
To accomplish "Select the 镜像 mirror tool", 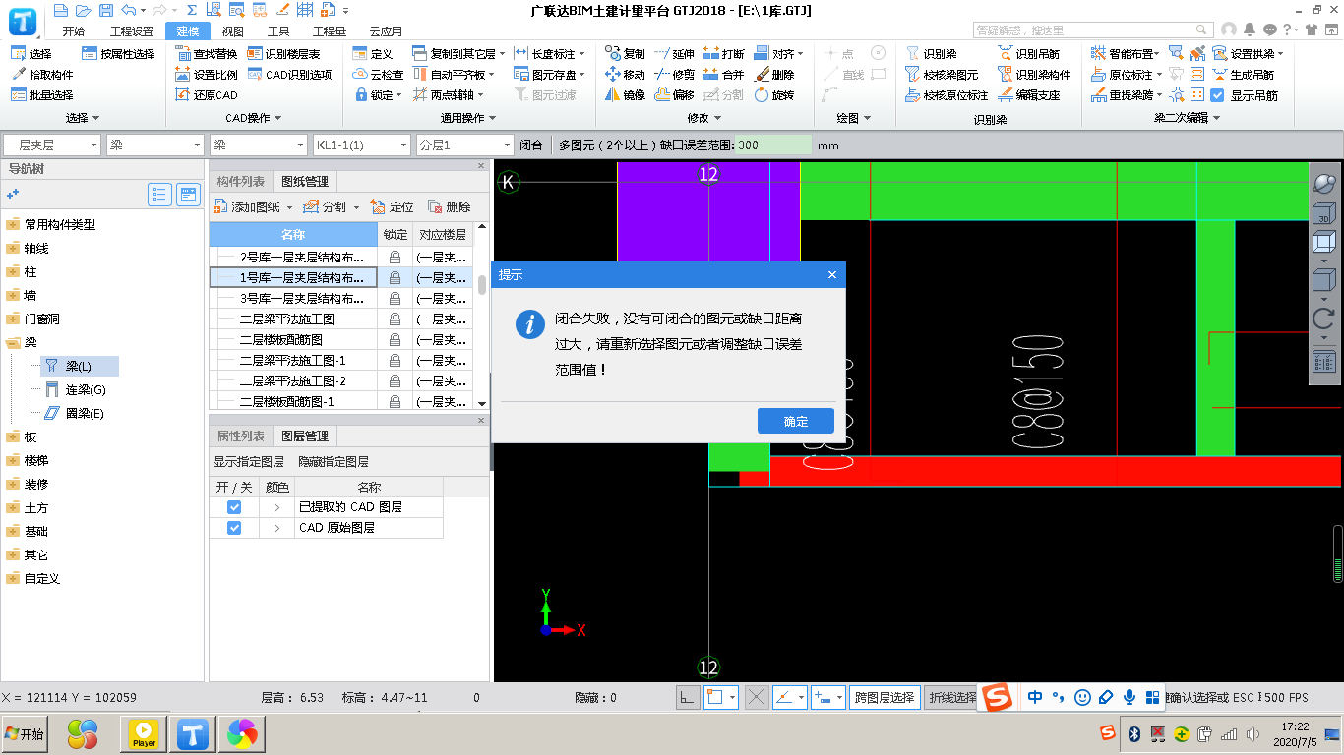I will (626, 95).
